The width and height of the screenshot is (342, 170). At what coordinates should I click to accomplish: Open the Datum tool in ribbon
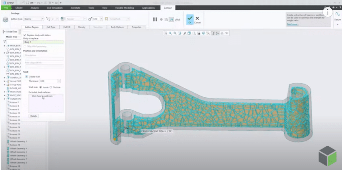[x=338, y=16]
